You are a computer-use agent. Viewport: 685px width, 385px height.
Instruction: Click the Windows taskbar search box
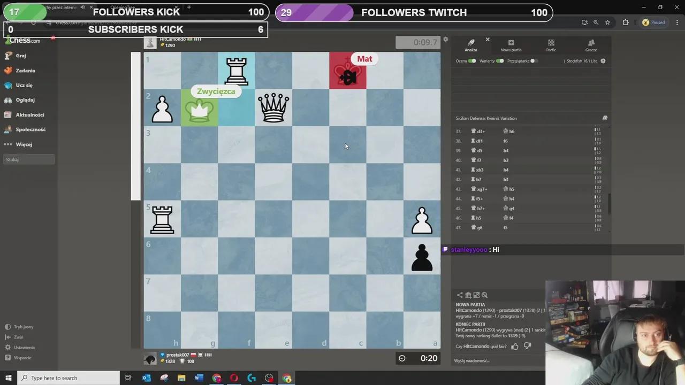[x=68, y=378]
